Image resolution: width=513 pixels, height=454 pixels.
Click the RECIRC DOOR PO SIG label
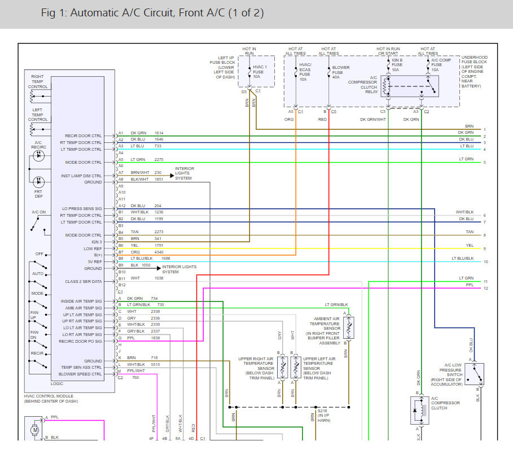(x=81, y=341)
